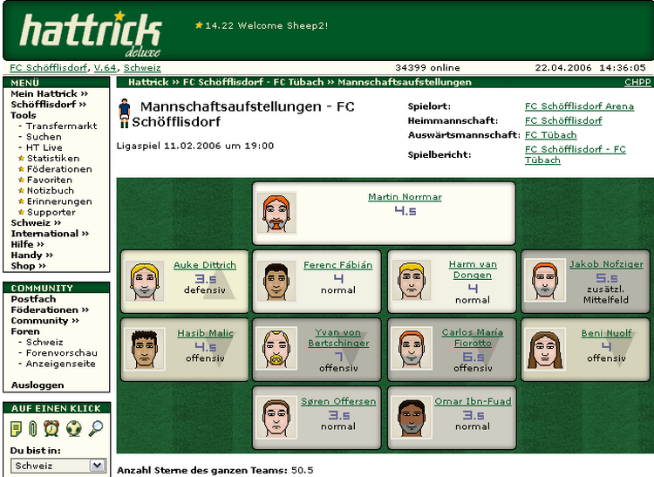654x477 pixels.
Task: Open Föderationen under Tools
Action: pyautogui.click(x=59, y=169)
